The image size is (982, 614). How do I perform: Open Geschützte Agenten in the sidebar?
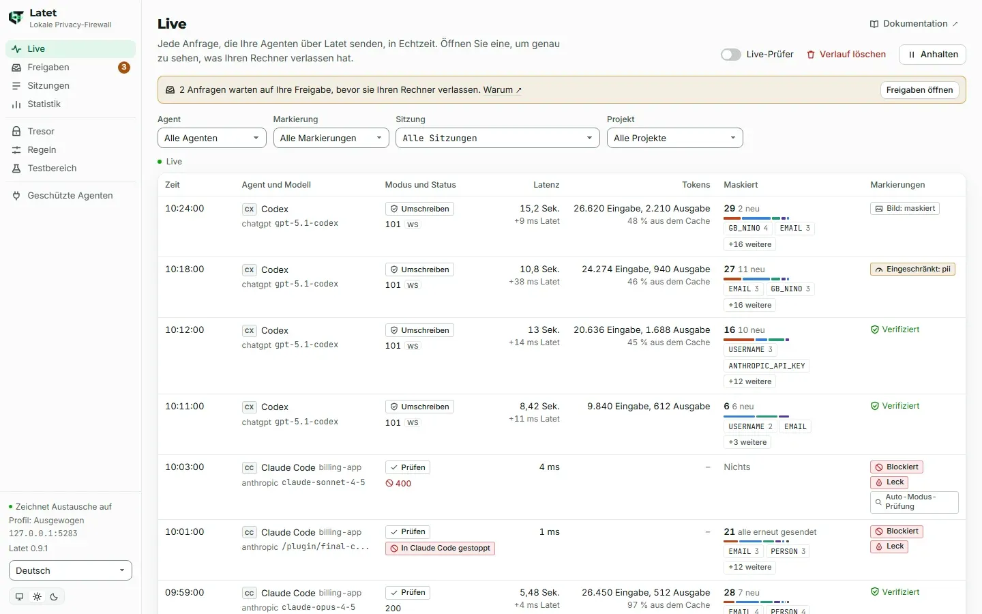pyautogui.click(x=71, y=196)
